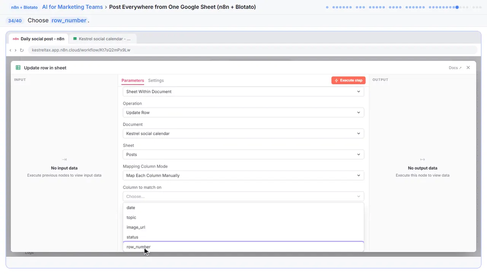
Task: Open the Kestrel social calendar browser tab
Action: [102, 39]
